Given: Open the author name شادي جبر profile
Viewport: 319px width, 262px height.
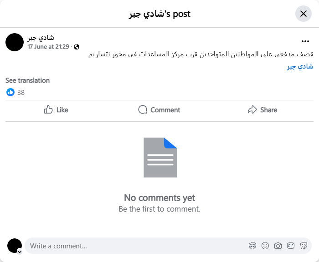Looking at the screenshot, I should pyautogui.click(x=41, y=38).
